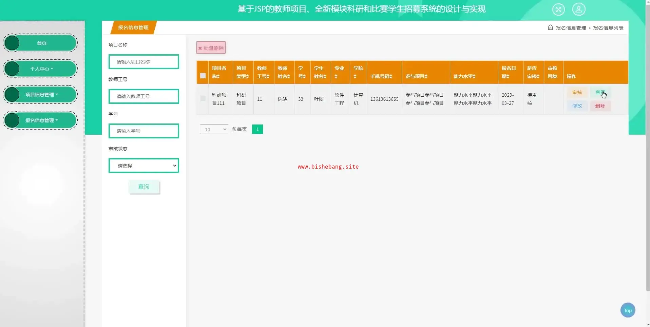The width and height of the screenshot is (650, 327).
Task: Expand the 个人中心 sidebar menu
Action: [x=41, y=69]
